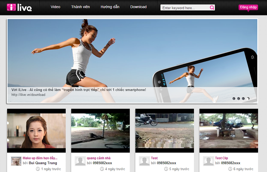The image size is (267, 172).
Task: Go to the Thành viên page
Action: tap(80, 7)
